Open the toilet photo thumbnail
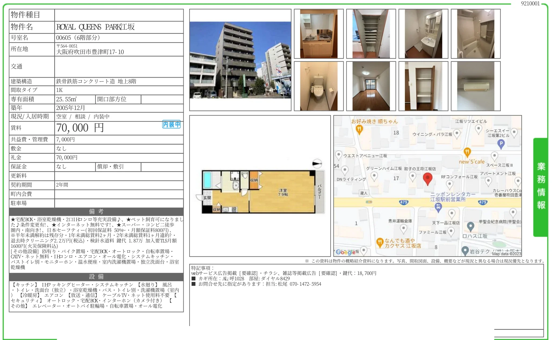This screenshot has height=340, width=552. [x=319, y=86]
